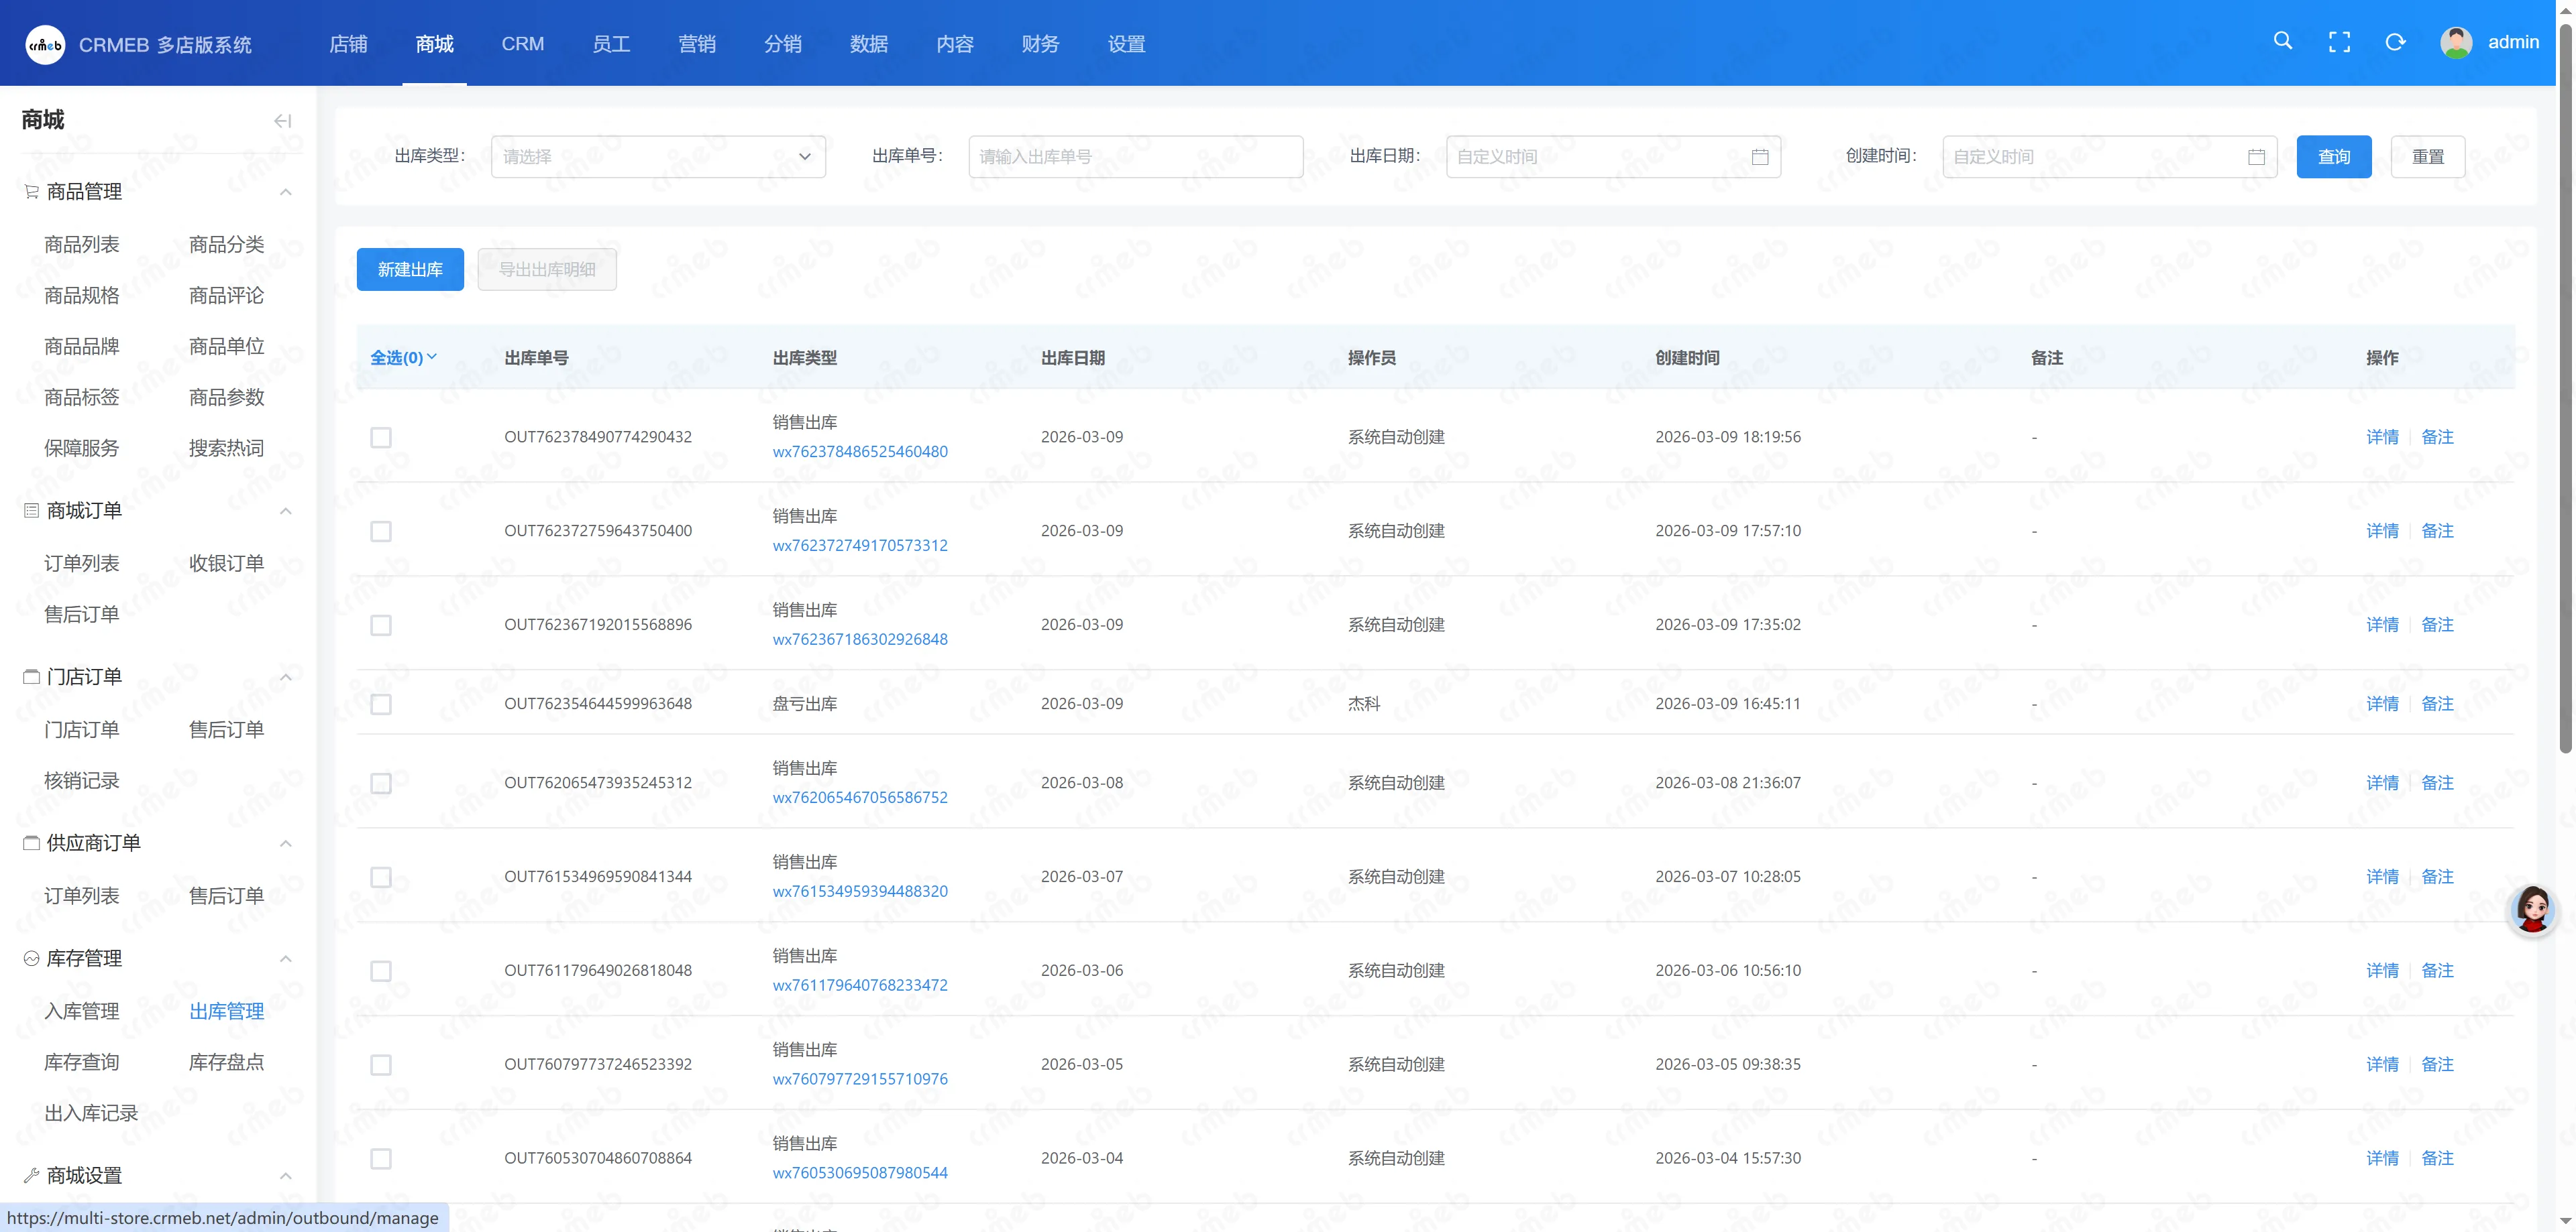Click 详情 for OUT760530704860708864
This screenshot has width=2576, height=1232.
tap(2382, 1159)
